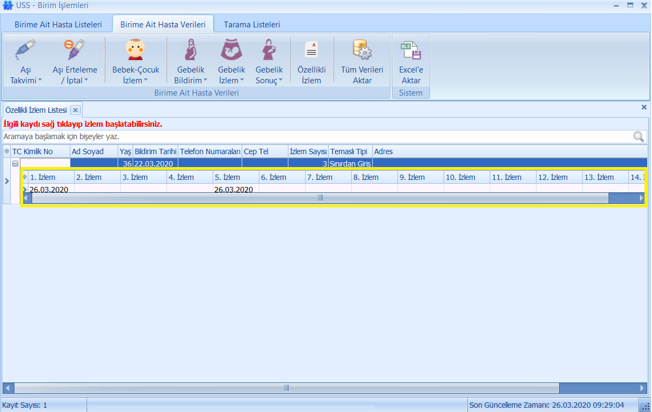The image size is (652, 412).
Task: Click Tüm Verileri Aktar database icon
Action: (362, 50)
